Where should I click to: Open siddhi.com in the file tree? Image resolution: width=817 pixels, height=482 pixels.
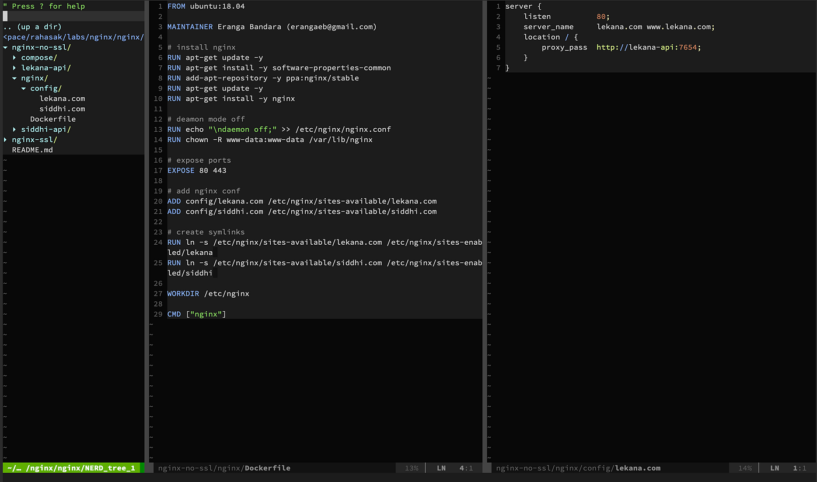62,109
